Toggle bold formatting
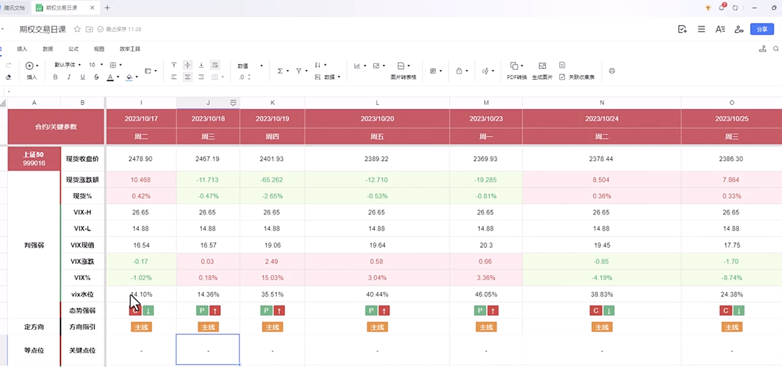Image resolution: width=782 pixels, height=367 pixels. tap(55, 77)
